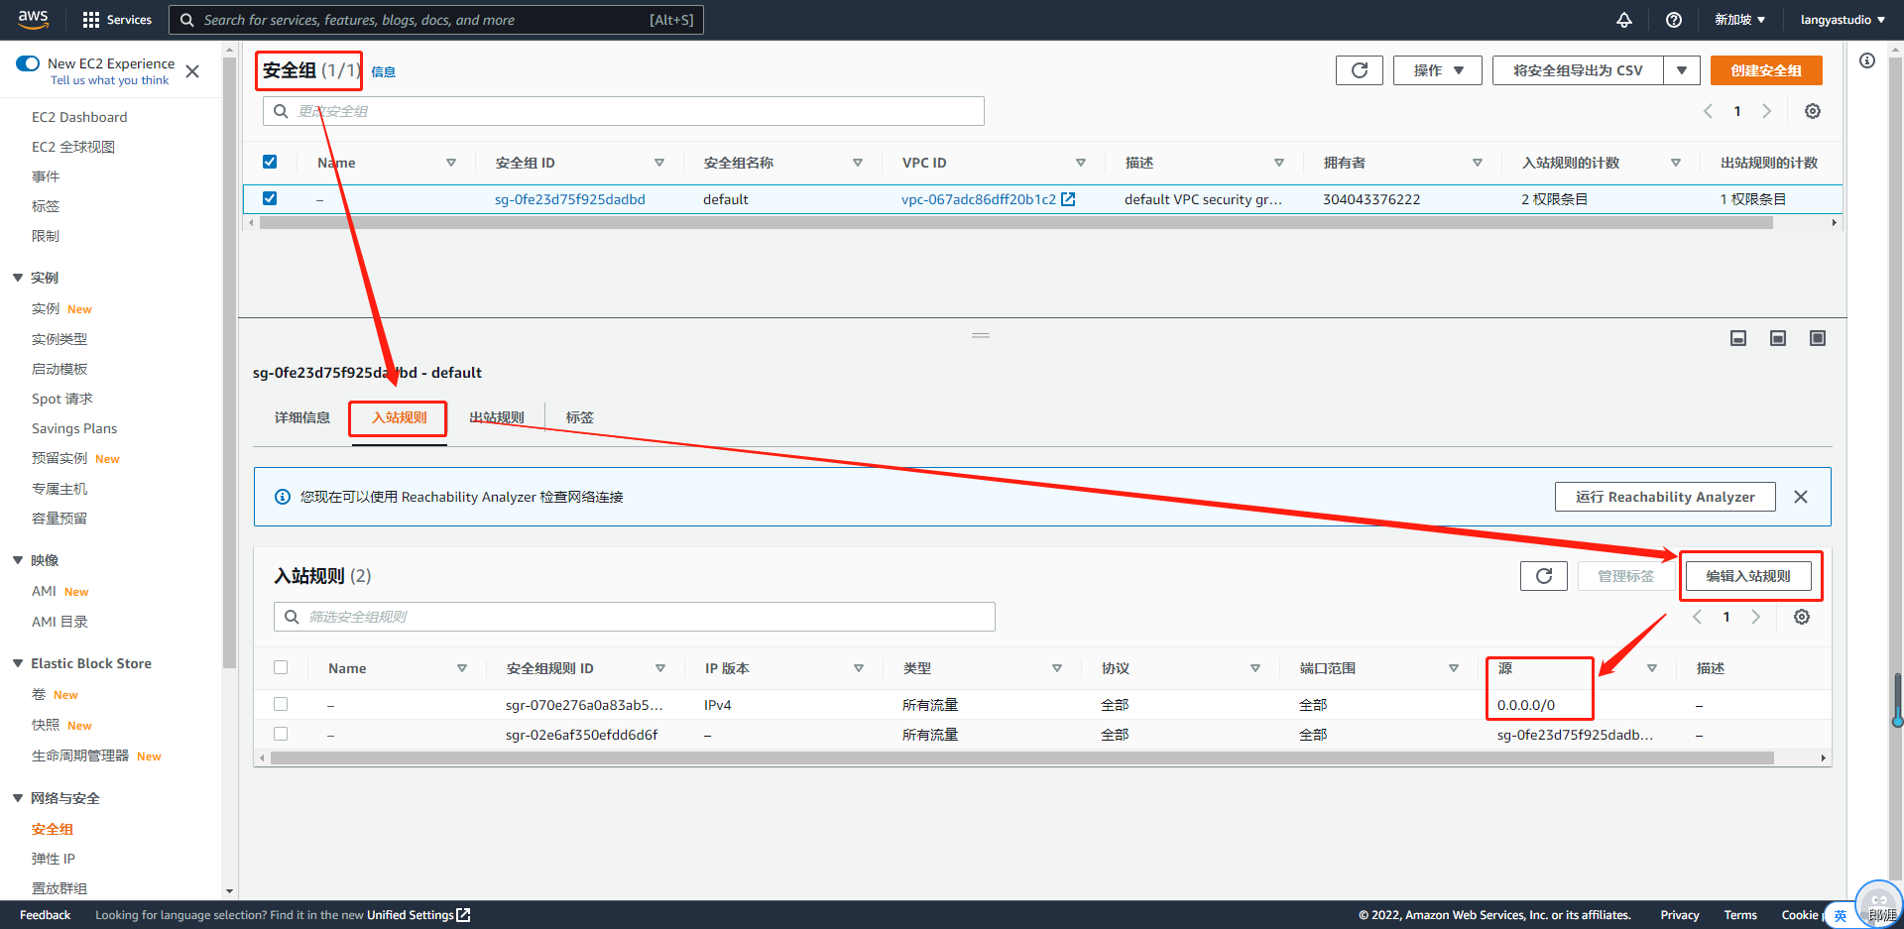
Task: Click the AWS logo home icon
Action: (x=33, y=19)
